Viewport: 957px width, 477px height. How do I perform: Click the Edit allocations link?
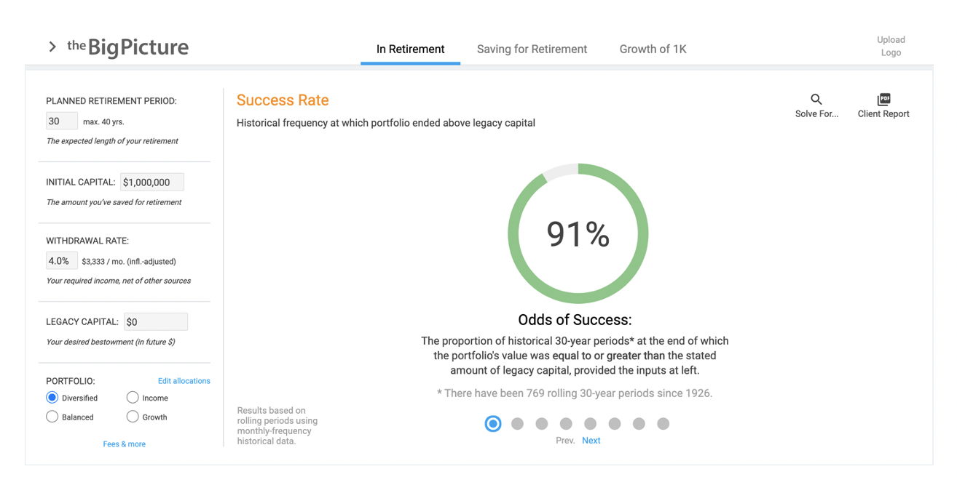point(184,381)
